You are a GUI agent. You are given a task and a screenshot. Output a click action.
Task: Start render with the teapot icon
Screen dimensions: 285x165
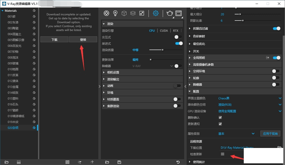170,13
